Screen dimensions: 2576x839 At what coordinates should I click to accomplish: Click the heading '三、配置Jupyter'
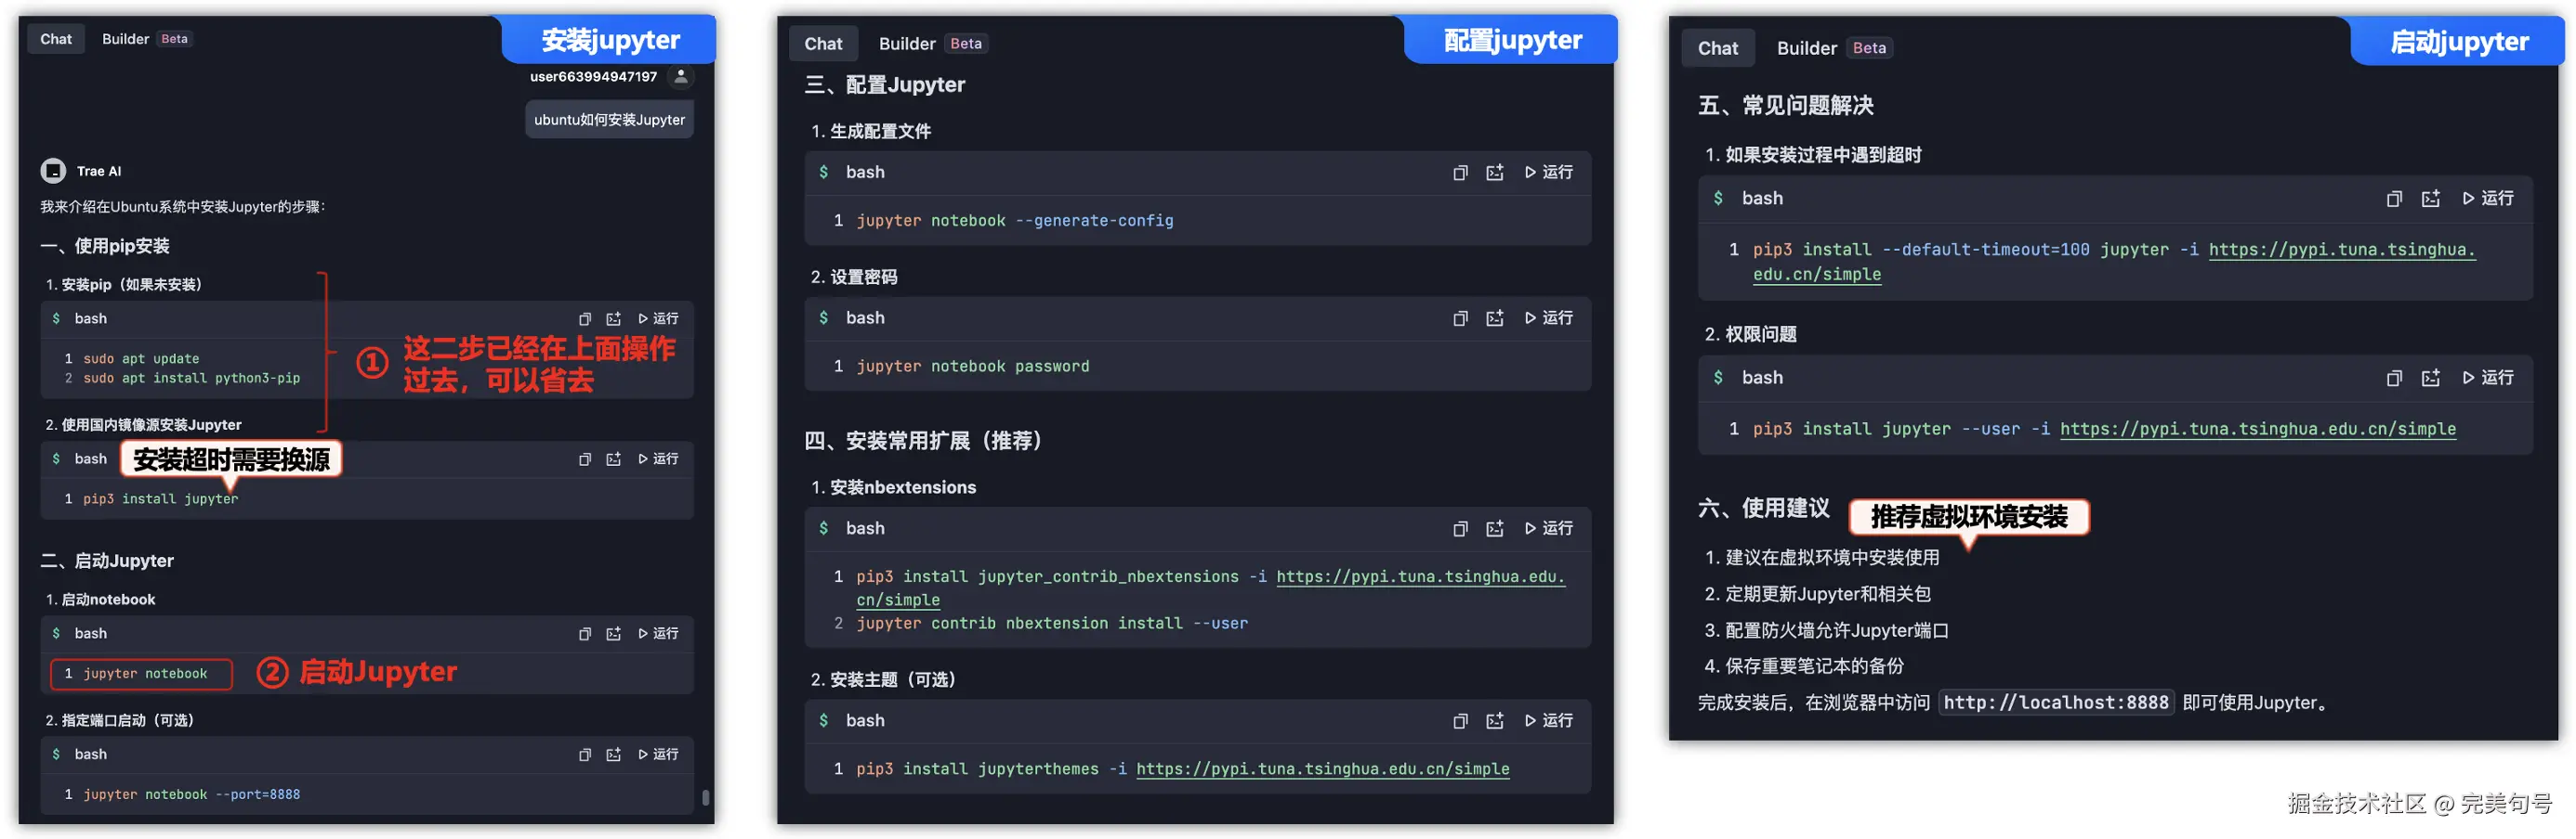(885, 84)
